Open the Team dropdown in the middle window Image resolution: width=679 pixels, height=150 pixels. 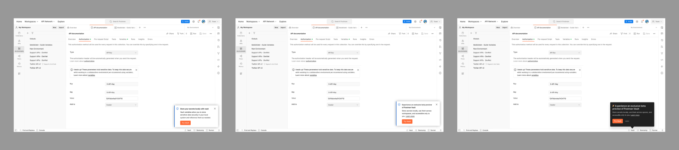pos(436,21)
